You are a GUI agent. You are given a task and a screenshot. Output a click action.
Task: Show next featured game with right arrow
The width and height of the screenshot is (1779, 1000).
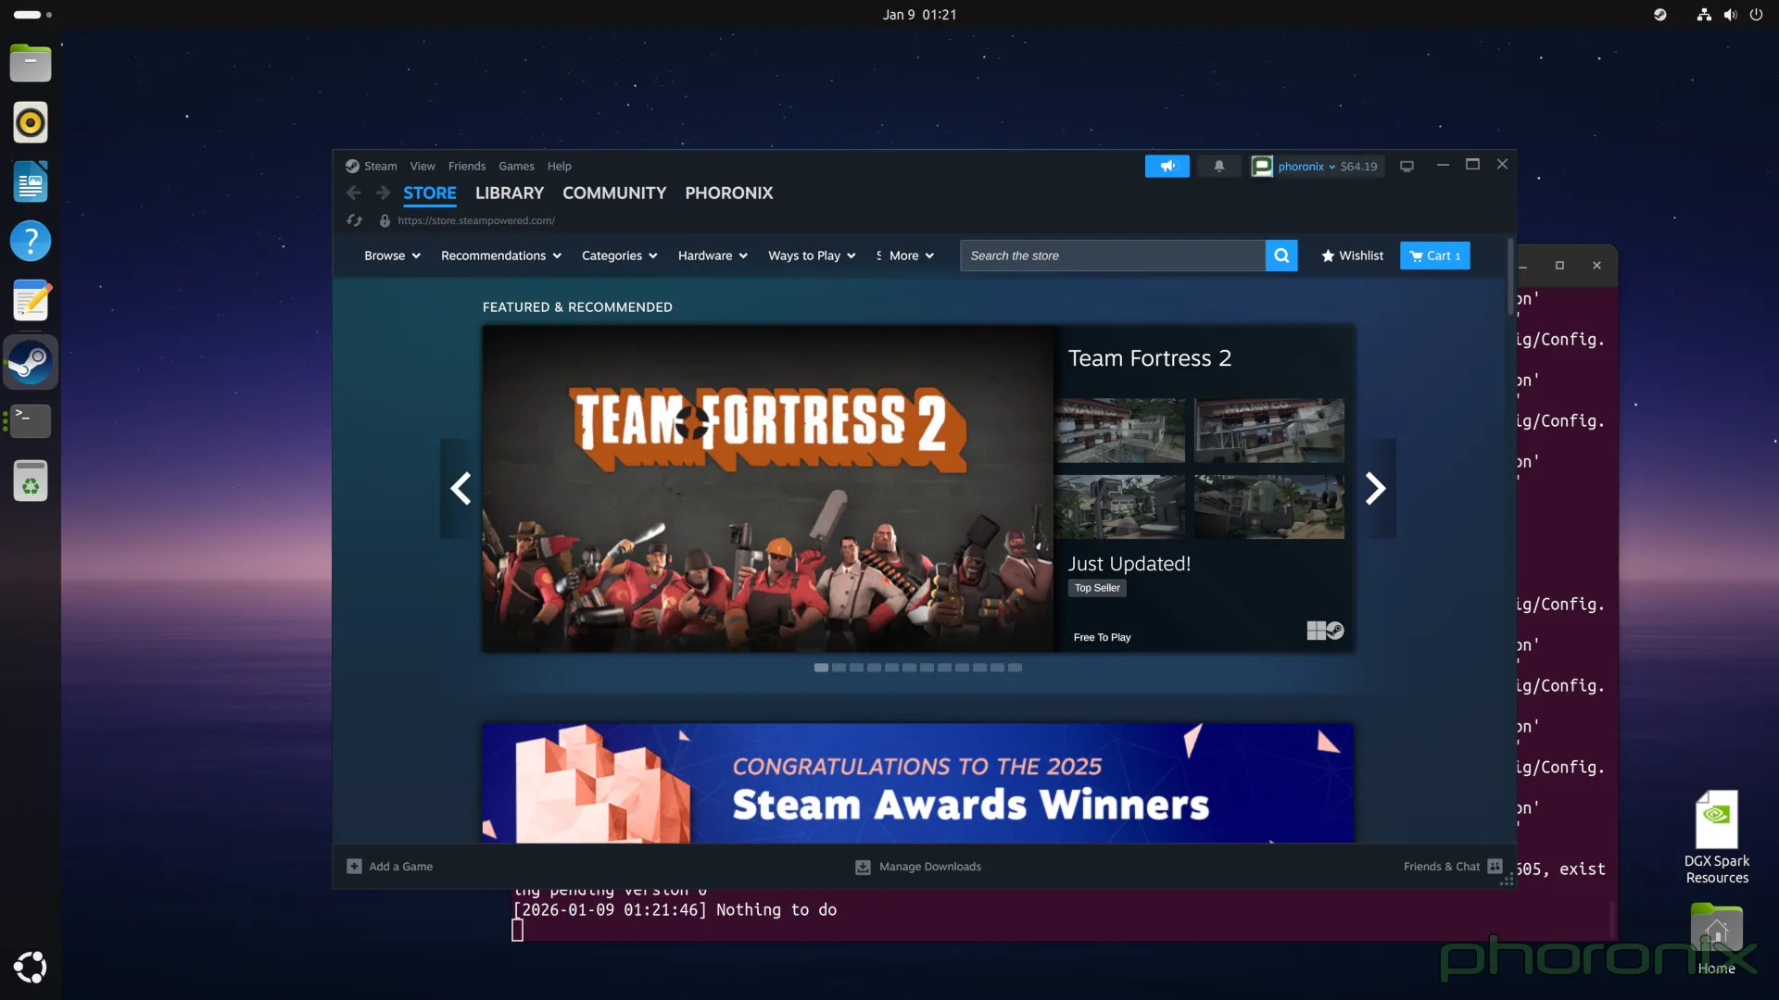[1375, 488]
